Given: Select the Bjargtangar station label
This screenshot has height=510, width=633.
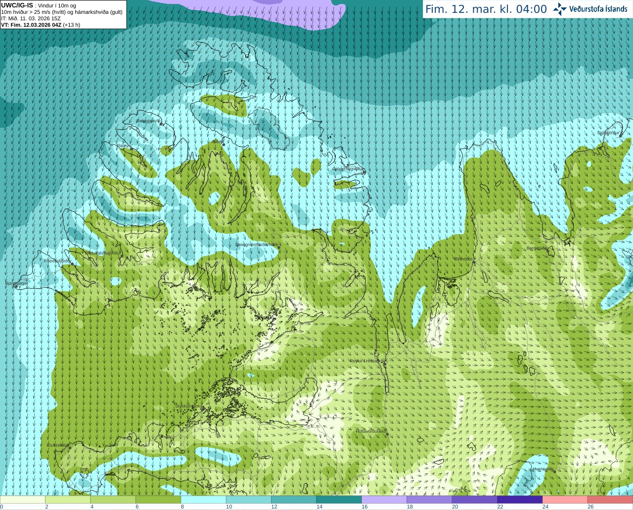Looking at the screenshot, I should coord(16,283).
